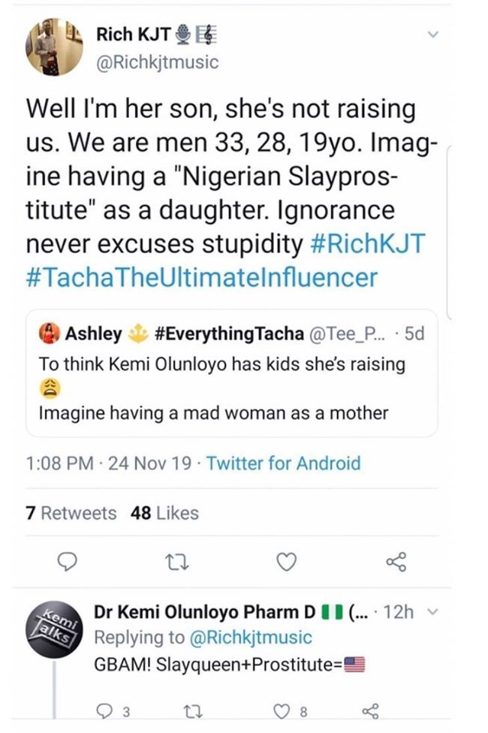The width and height of the screenshot is (488, 733).
Task: Retweet the main Rich KJT tweet
Action: click(176, 562)
